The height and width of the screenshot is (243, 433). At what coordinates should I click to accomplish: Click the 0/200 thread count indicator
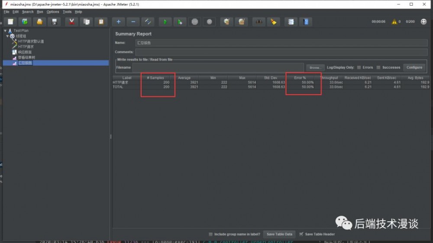pos(410,22)
